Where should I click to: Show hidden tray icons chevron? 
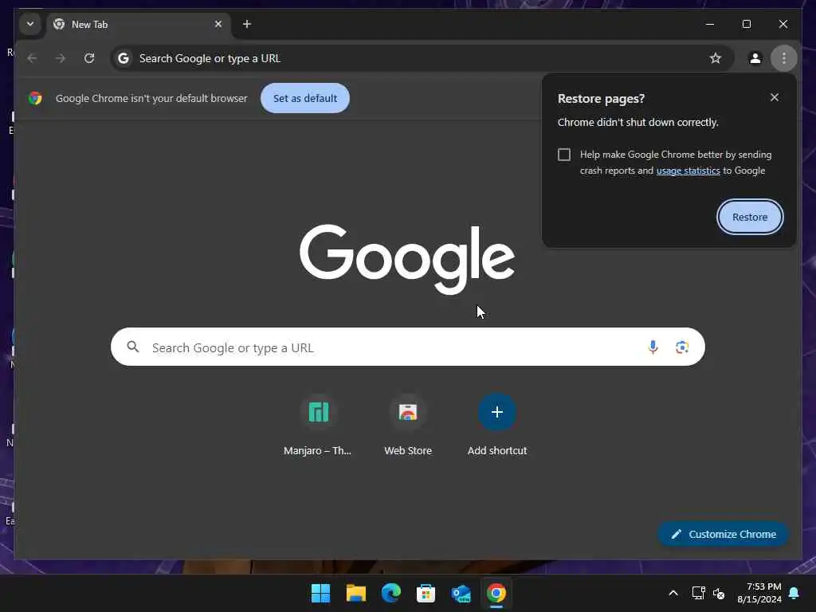click(673, 593)
